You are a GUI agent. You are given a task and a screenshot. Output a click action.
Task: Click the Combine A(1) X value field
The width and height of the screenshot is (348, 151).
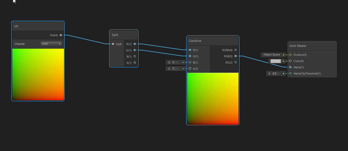175,69
